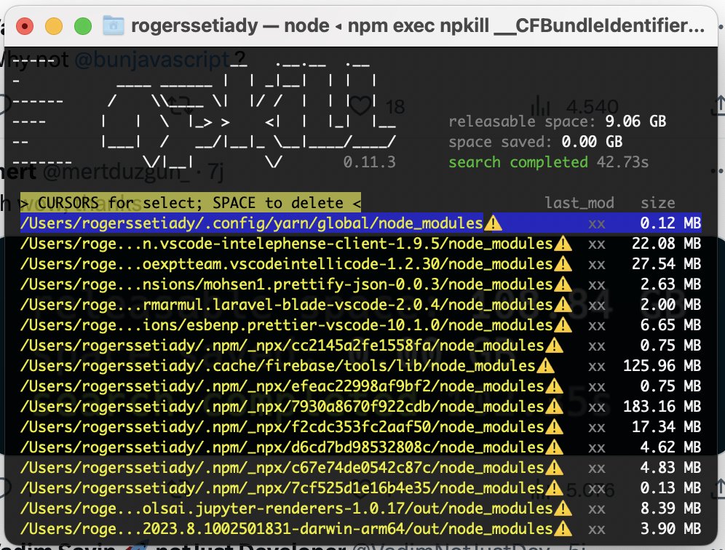Click the last_mod column header
Screen dimensions: 725x550
(x=579, y=203)
